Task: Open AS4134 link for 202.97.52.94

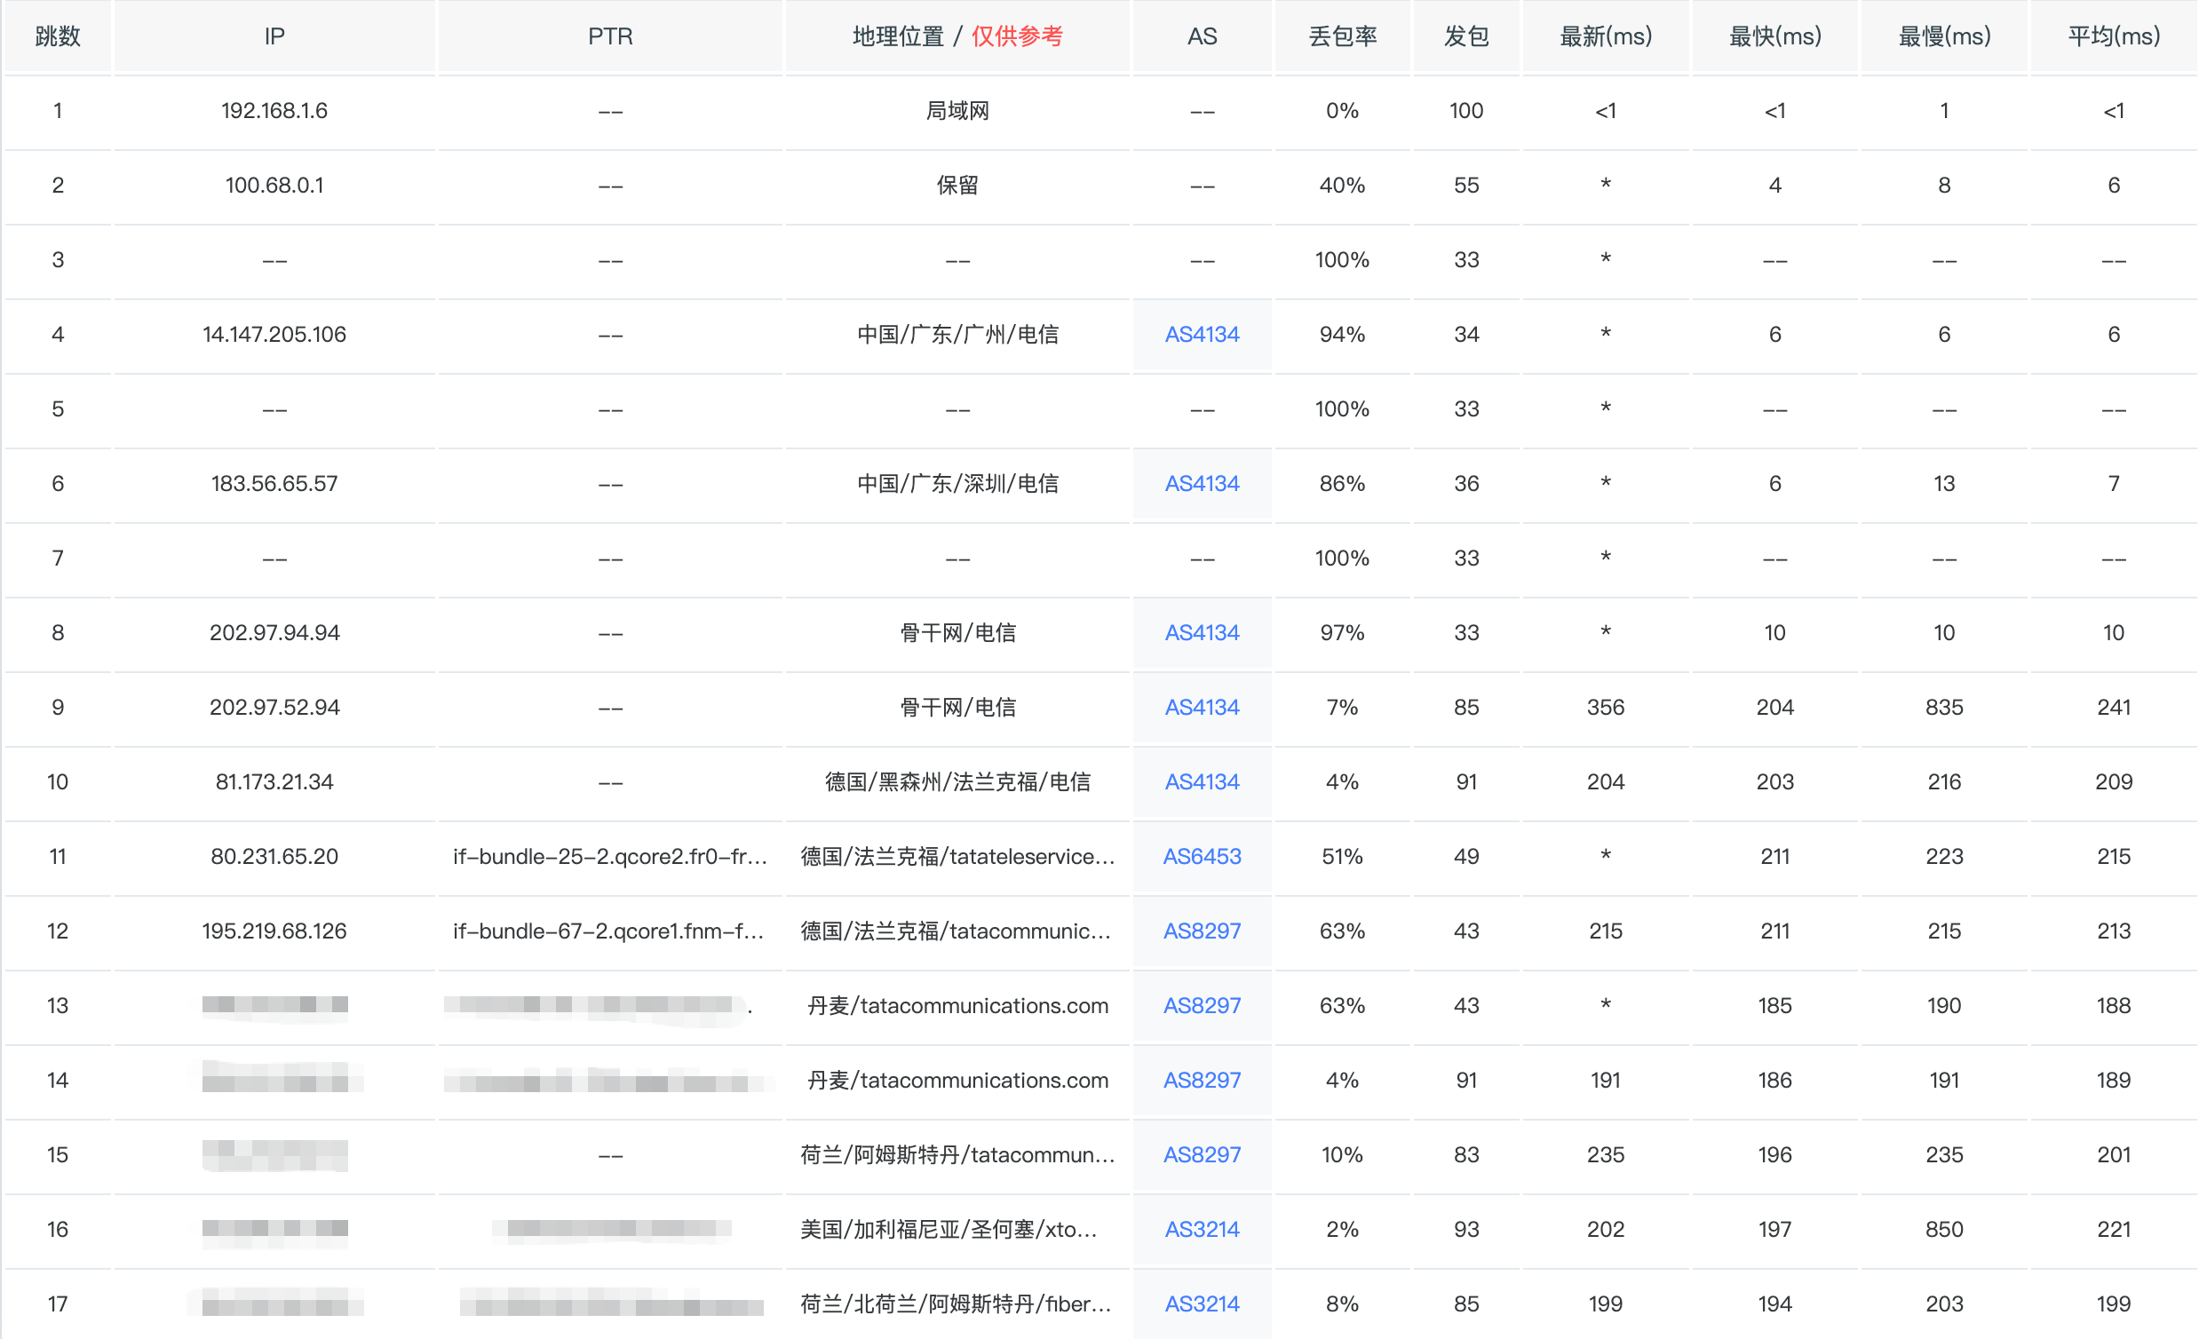Action: 1202,708
